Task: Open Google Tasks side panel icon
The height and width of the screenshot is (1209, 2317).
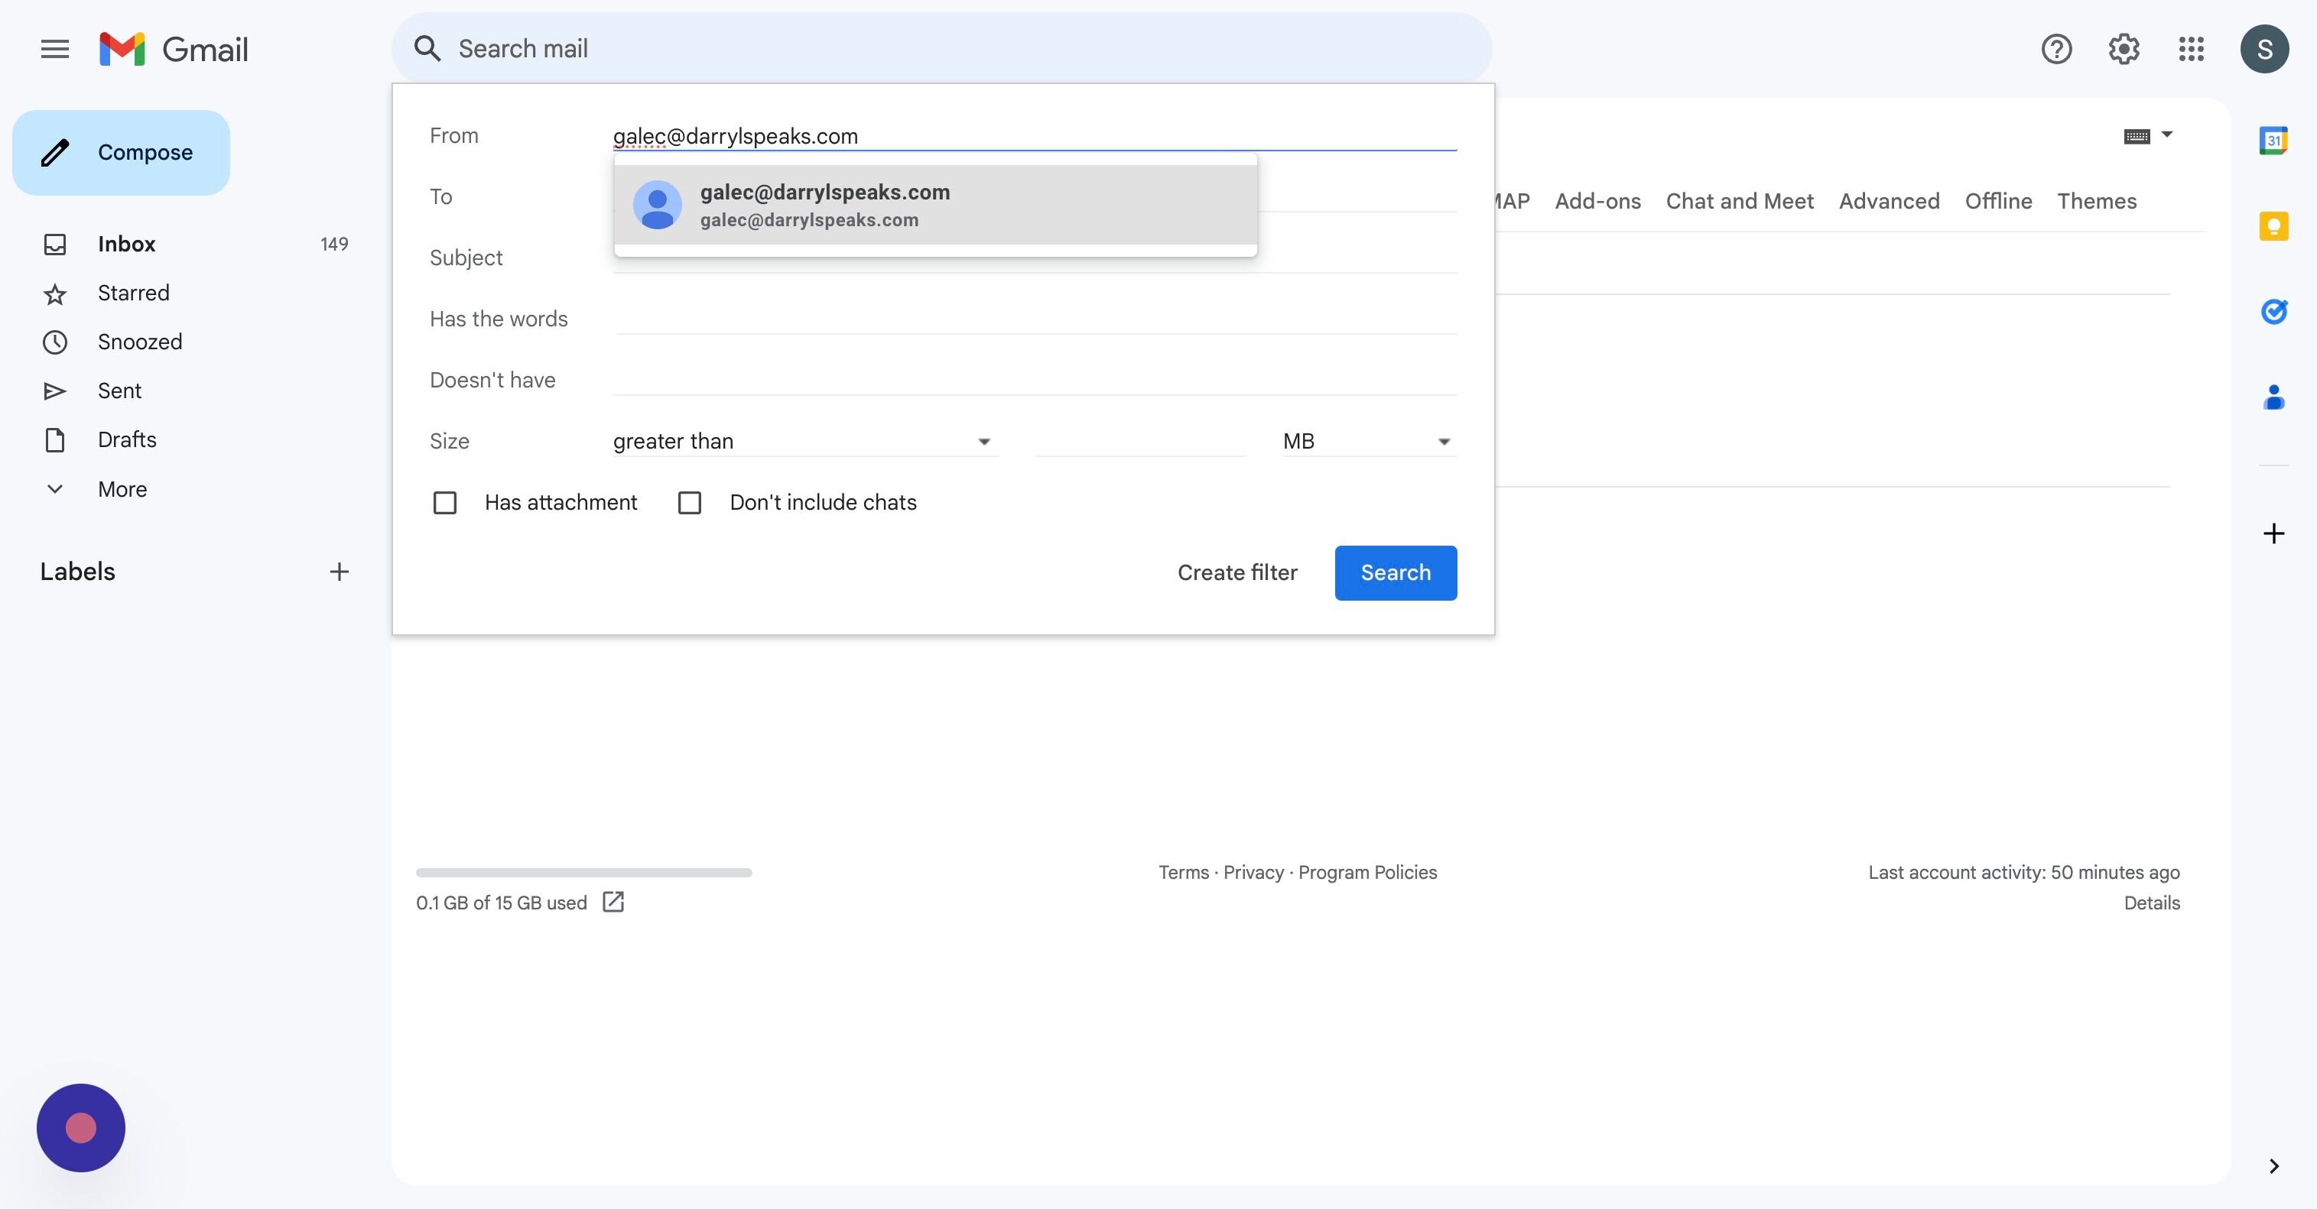Action: tap(2273, 311)
